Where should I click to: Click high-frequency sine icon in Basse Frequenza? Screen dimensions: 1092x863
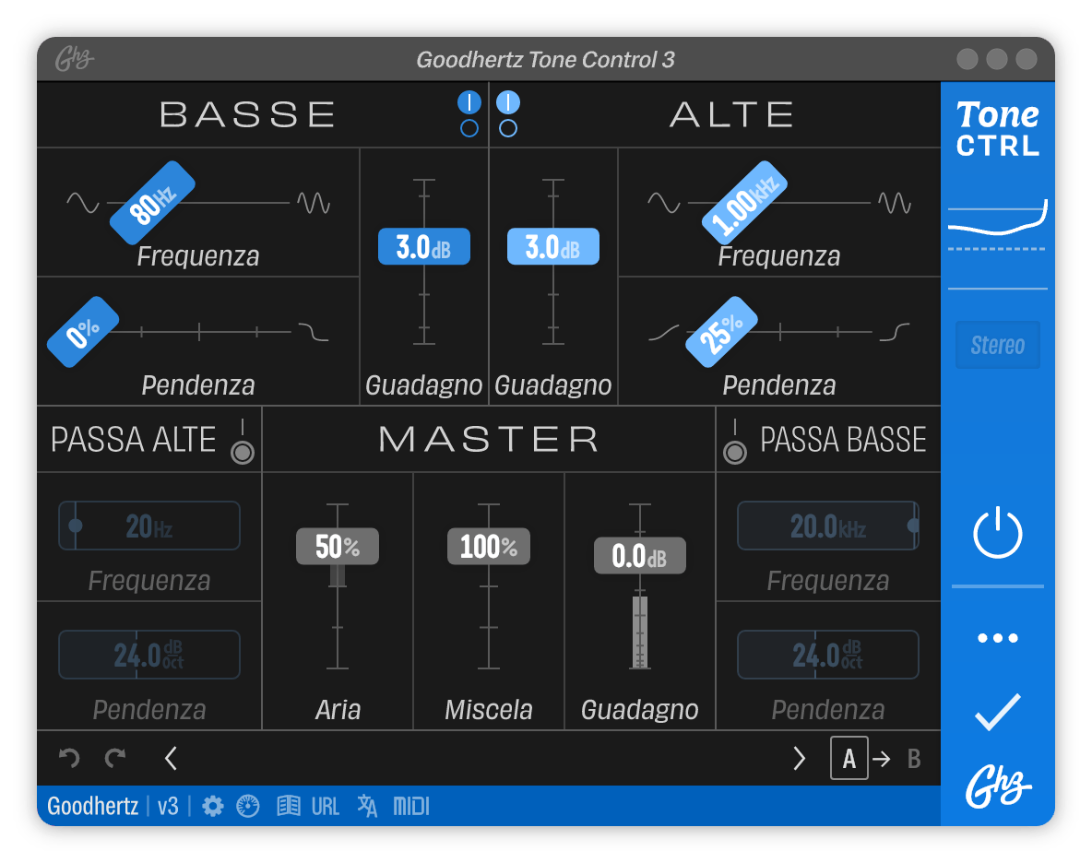click(314, 203)
